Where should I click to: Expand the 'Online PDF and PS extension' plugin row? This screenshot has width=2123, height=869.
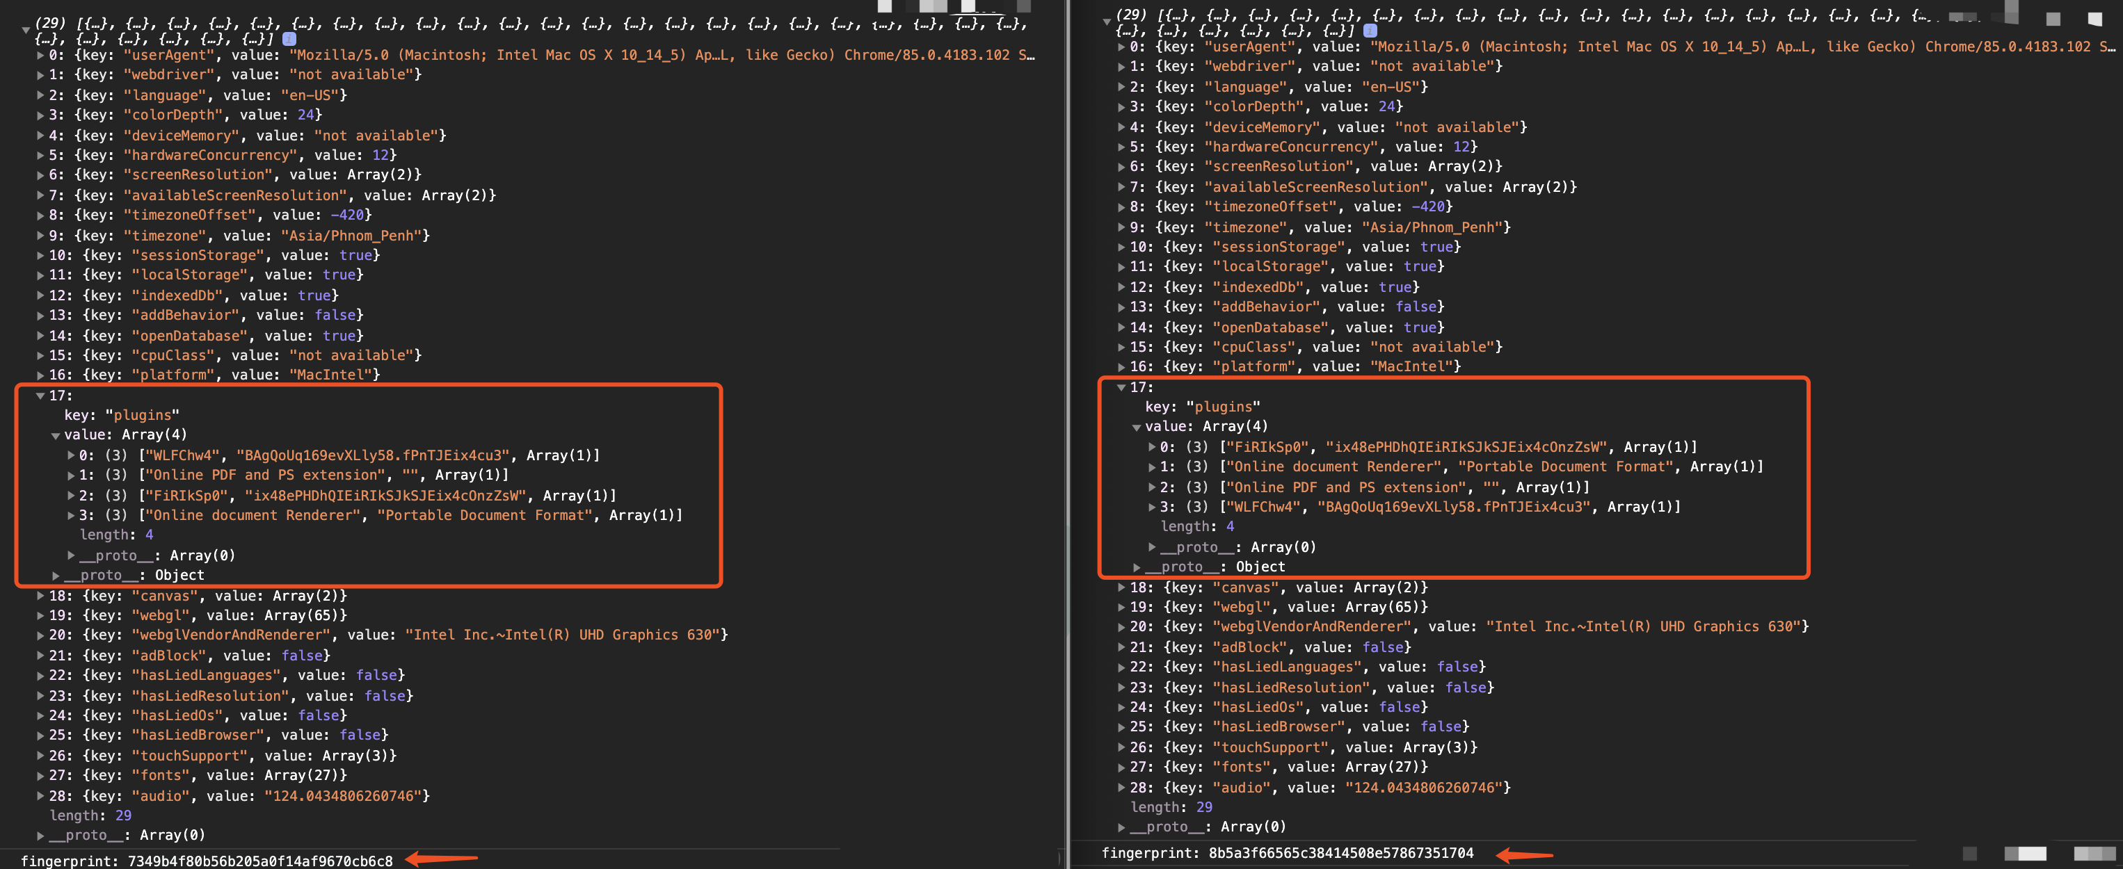(x=71, y=474)
